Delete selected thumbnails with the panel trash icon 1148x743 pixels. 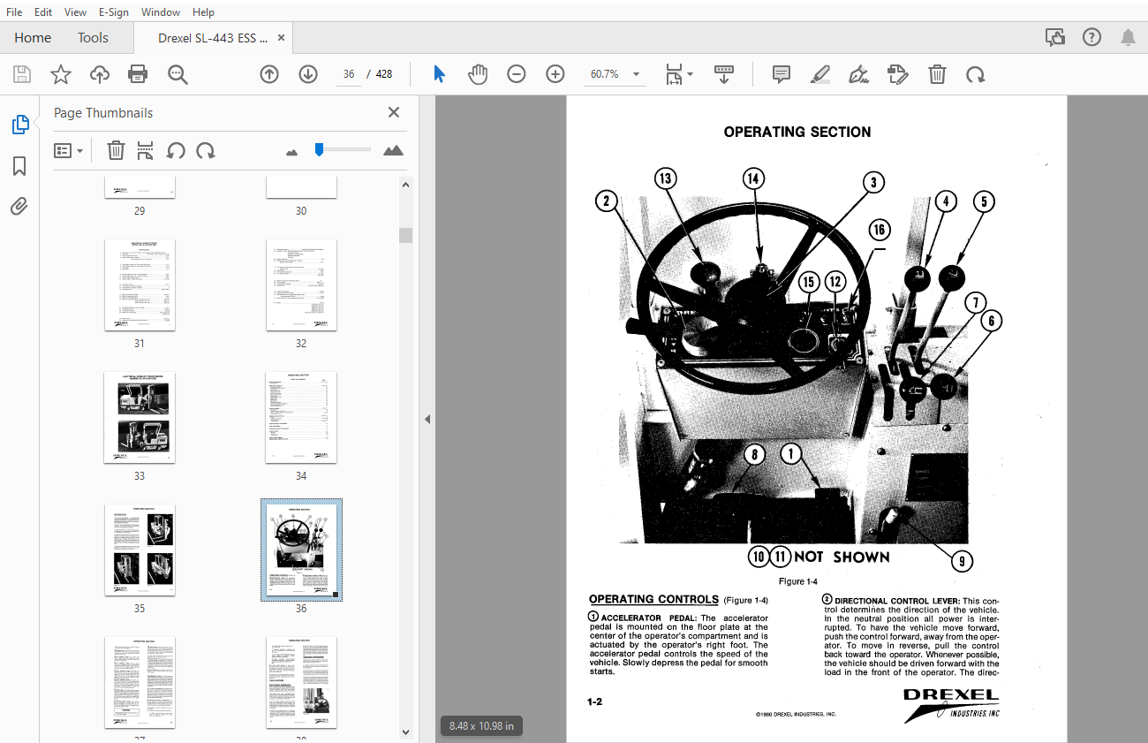pyautogui.click(x=116, y=150)
